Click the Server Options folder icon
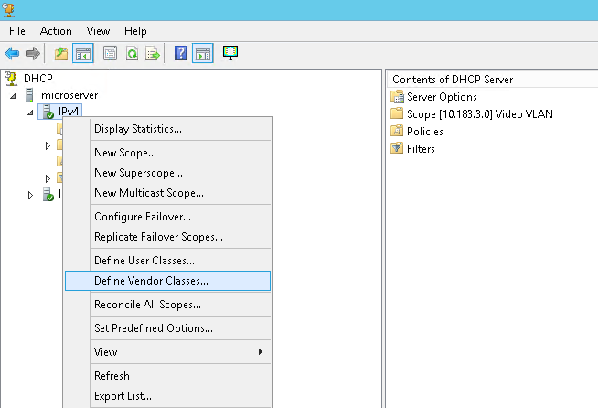This screenshot has width=598, height=408. (x=397, y=97)
